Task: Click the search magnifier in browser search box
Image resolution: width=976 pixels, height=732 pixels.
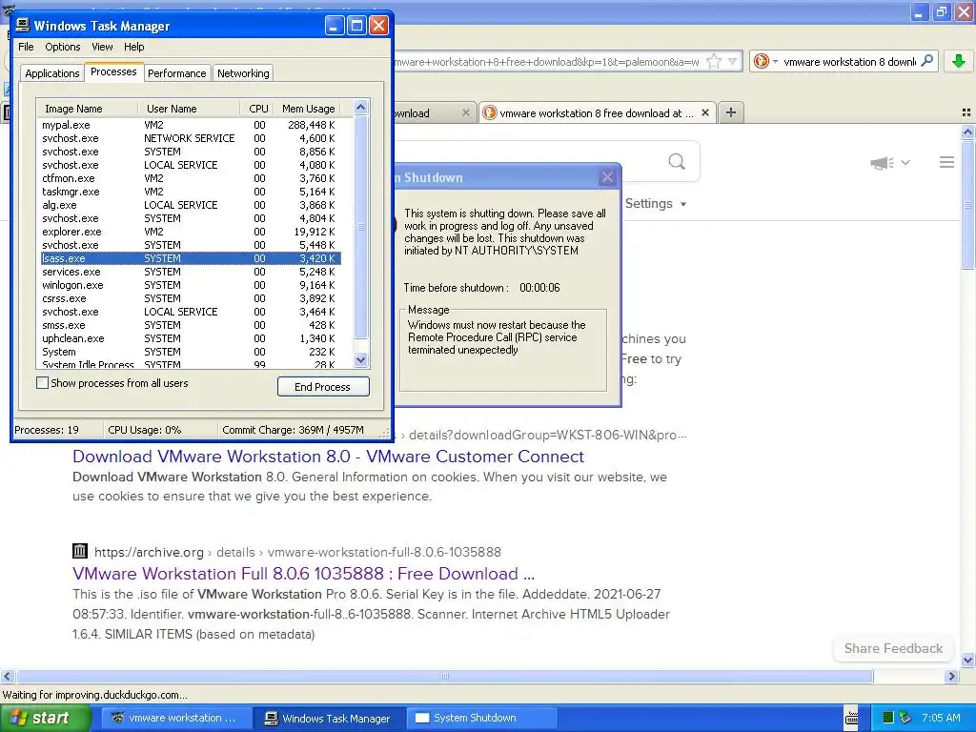Action: (926, 61)
